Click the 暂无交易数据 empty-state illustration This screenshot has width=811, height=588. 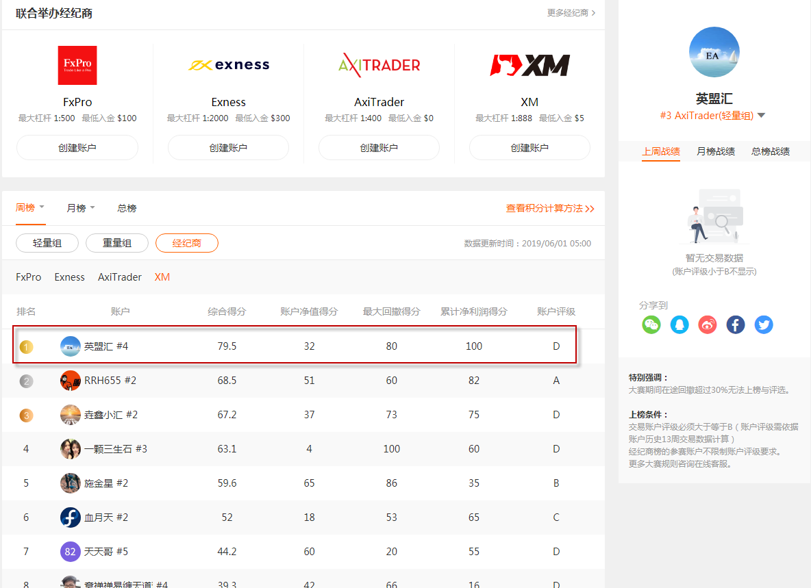(x=714, y=216)
